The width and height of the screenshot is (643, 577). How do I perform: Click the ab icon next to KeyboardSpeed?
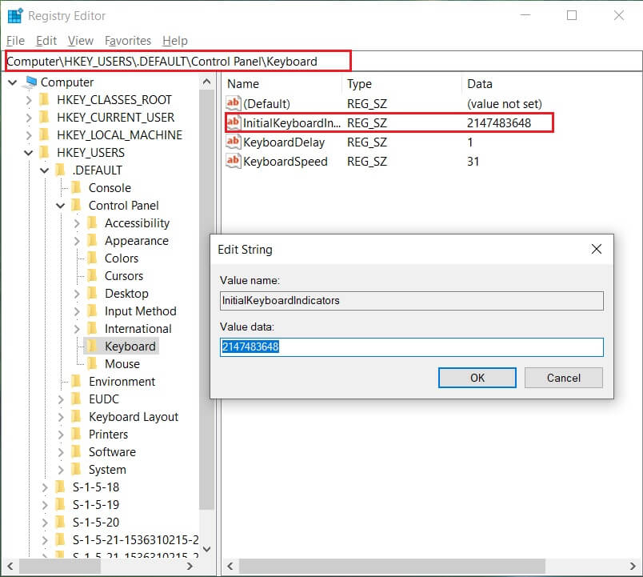point(232,162)
